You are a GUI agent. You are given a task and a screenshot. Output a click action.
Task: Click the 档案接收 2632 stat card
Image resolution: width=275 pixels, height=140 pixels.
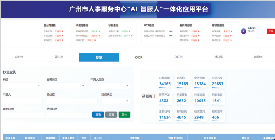tap(182, 98)
